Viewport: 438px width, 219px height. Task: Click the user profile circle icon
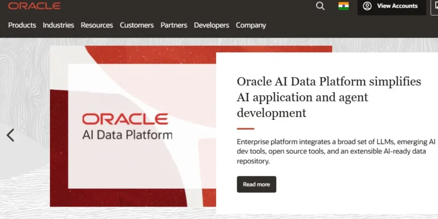point(367,6)
